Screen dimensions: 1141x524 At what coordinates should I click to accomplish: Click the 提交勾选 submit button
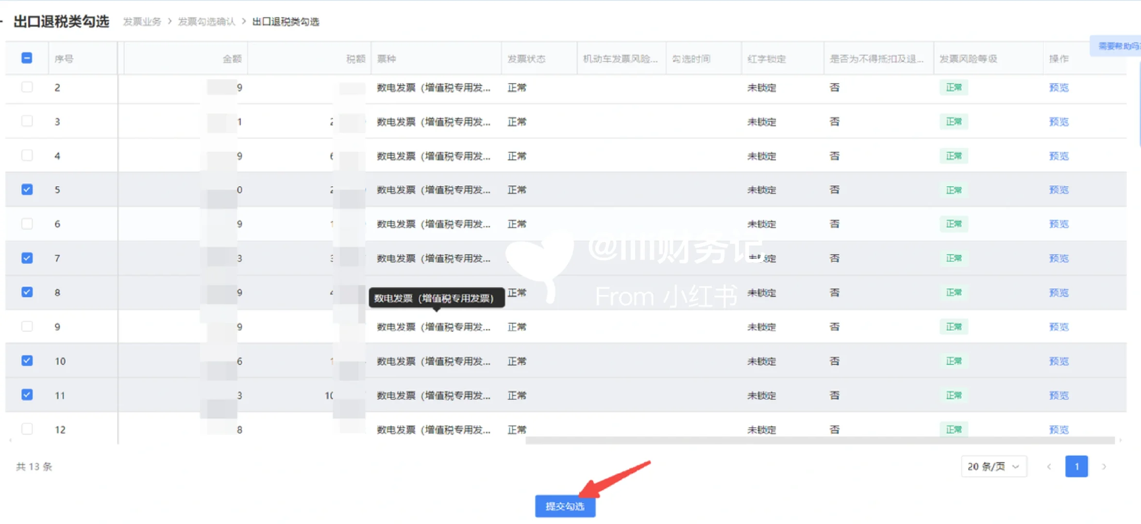tap(565, 506)
